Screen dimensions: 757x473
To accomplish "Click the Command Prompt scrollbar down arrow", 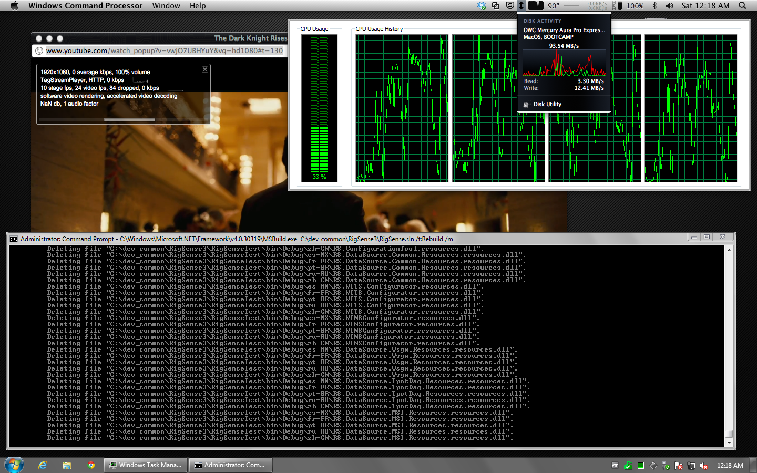I will (729, 443).
